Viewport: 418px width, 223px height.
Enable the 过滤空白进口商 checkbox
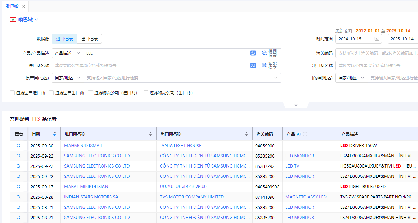[12, 93]
